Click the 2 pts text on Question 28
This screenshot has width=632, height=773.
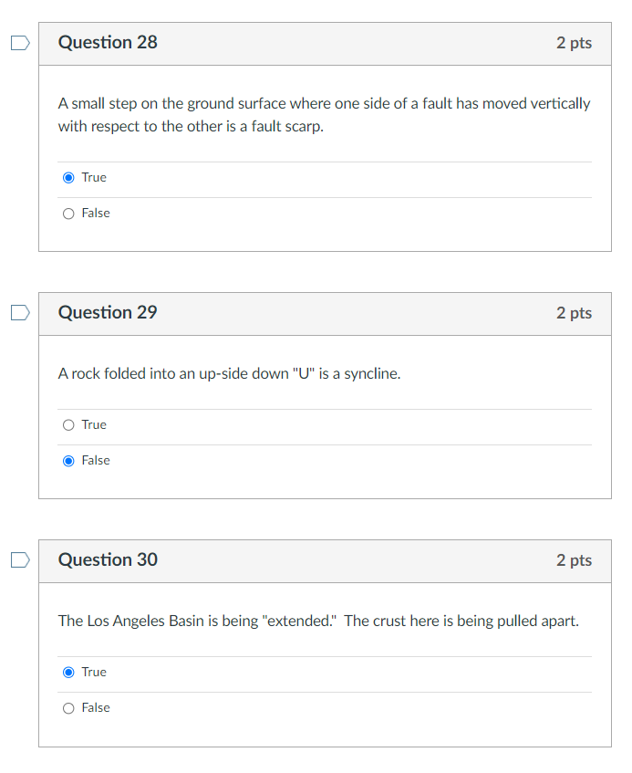point(574,42)
